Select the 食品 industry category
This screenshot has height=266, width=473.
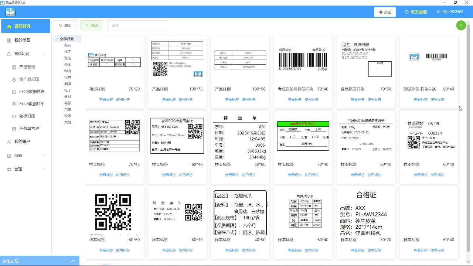[x=67, y=96]
